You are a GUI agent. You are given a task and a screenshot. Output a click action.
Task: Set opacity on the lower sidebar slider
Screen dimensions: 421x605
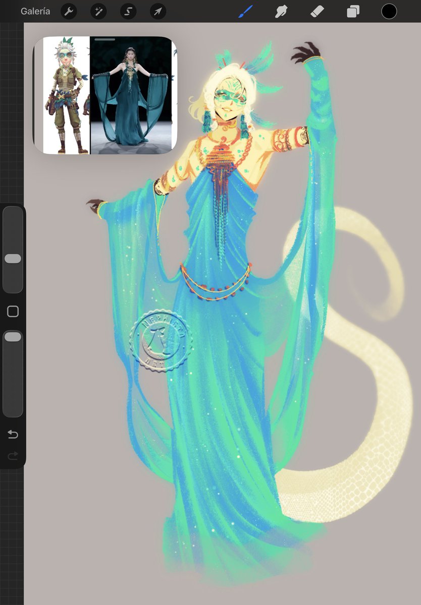pos(13,374)
